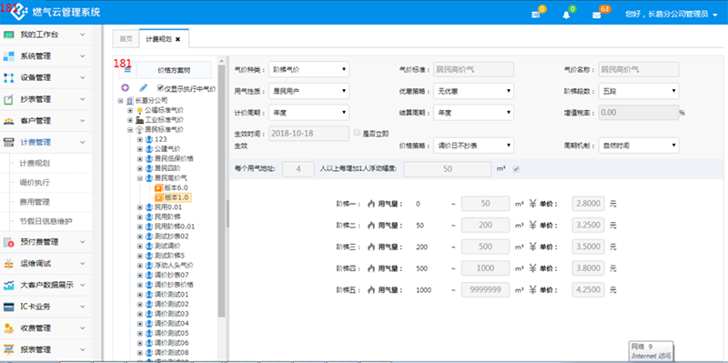Select 居民低保价格 tree item

point(174,158)
